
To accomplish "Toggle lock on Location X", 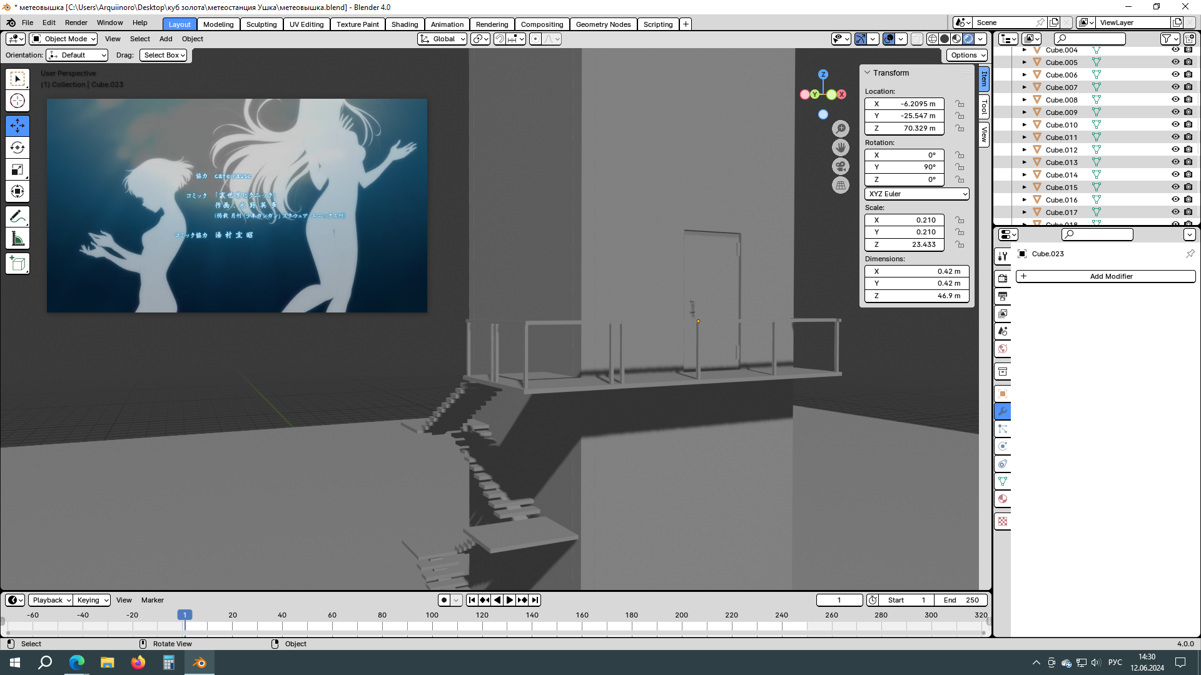I will 960,104.
